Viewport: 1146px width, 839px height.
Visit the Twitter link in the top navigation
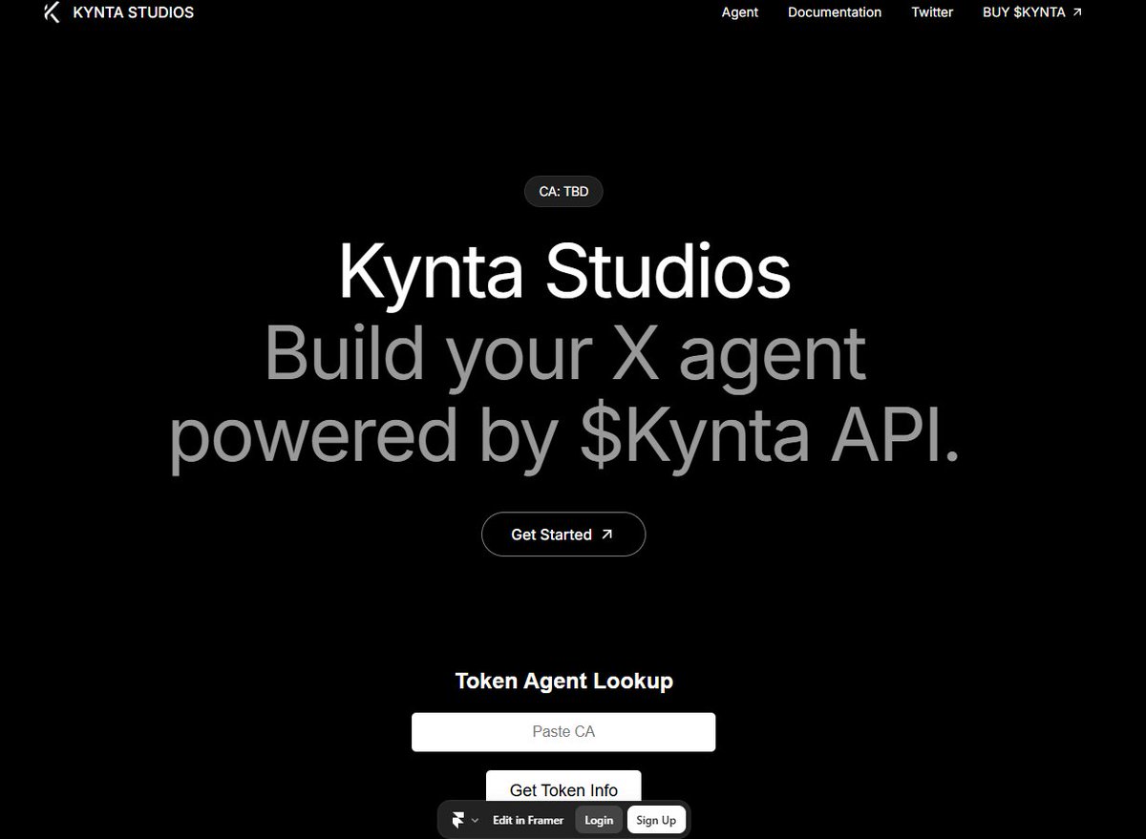[x=932, y=12]
